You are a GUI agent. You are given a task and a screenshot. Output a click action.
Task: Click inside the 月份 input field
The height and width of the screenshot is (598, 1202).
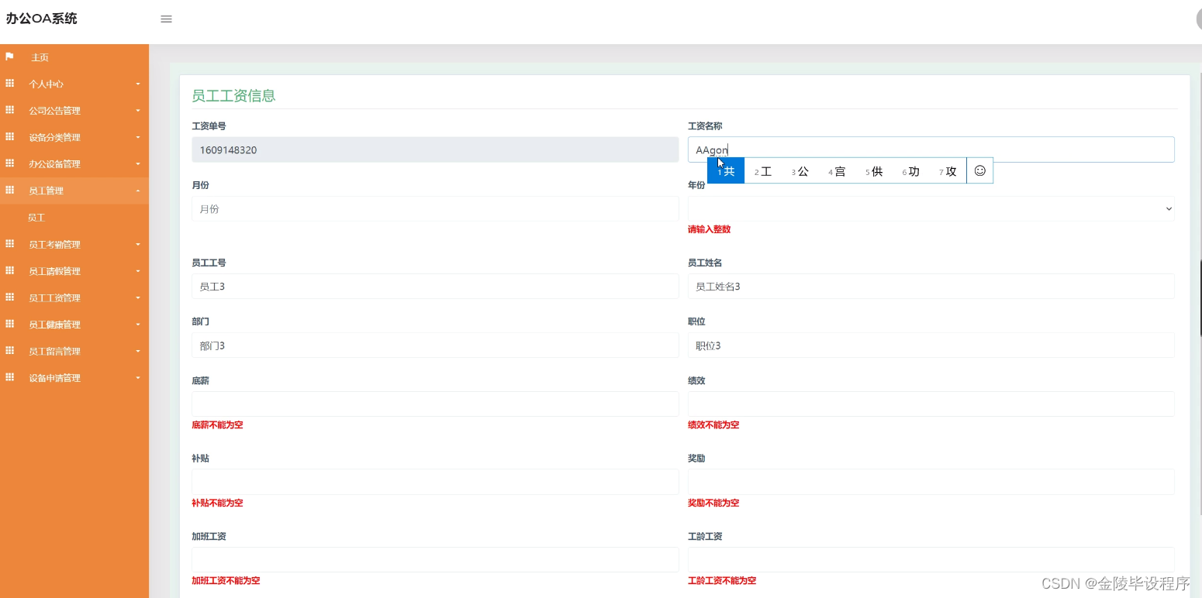[x=435, y=208]
